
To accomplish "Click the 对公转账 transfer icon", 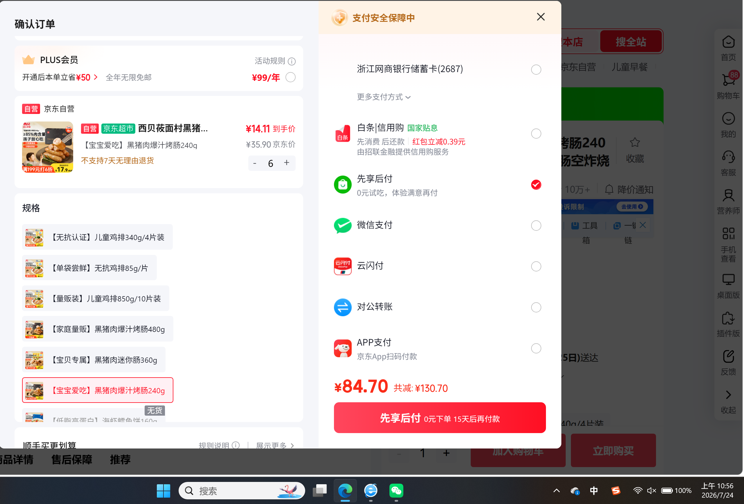I will (343, 307).
